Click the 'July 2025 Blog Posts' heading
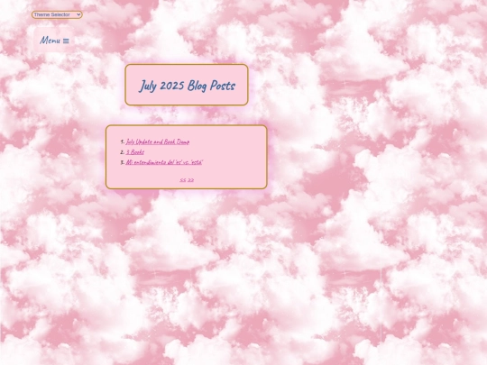The height and width of the screenshot is (365, 487). [x=187, y=86]
